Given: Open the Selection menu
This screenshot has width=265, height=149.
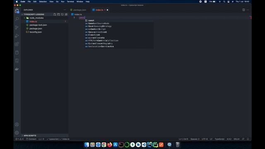Looking at the screenshot, I should [x=43, y=2].
